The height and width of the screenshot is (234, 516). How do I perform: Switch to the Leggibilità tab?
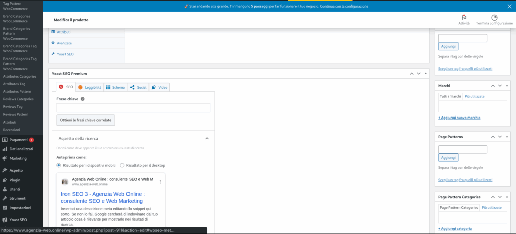pos(90,87)
